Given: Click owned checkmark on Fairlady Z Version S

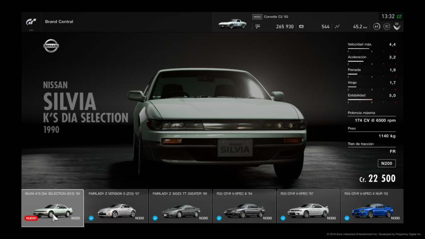Looking at the screenshot, I should pyautogui.click(x=91, y=218).
